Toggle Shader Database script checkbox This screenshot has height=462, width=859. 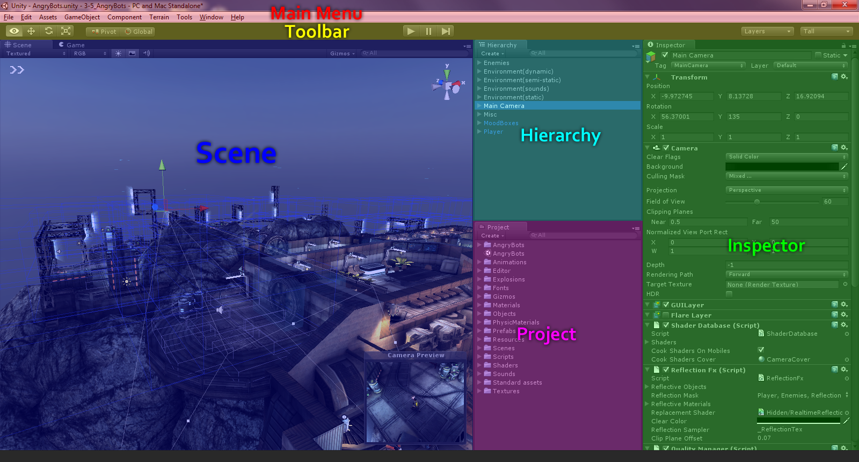666,325
